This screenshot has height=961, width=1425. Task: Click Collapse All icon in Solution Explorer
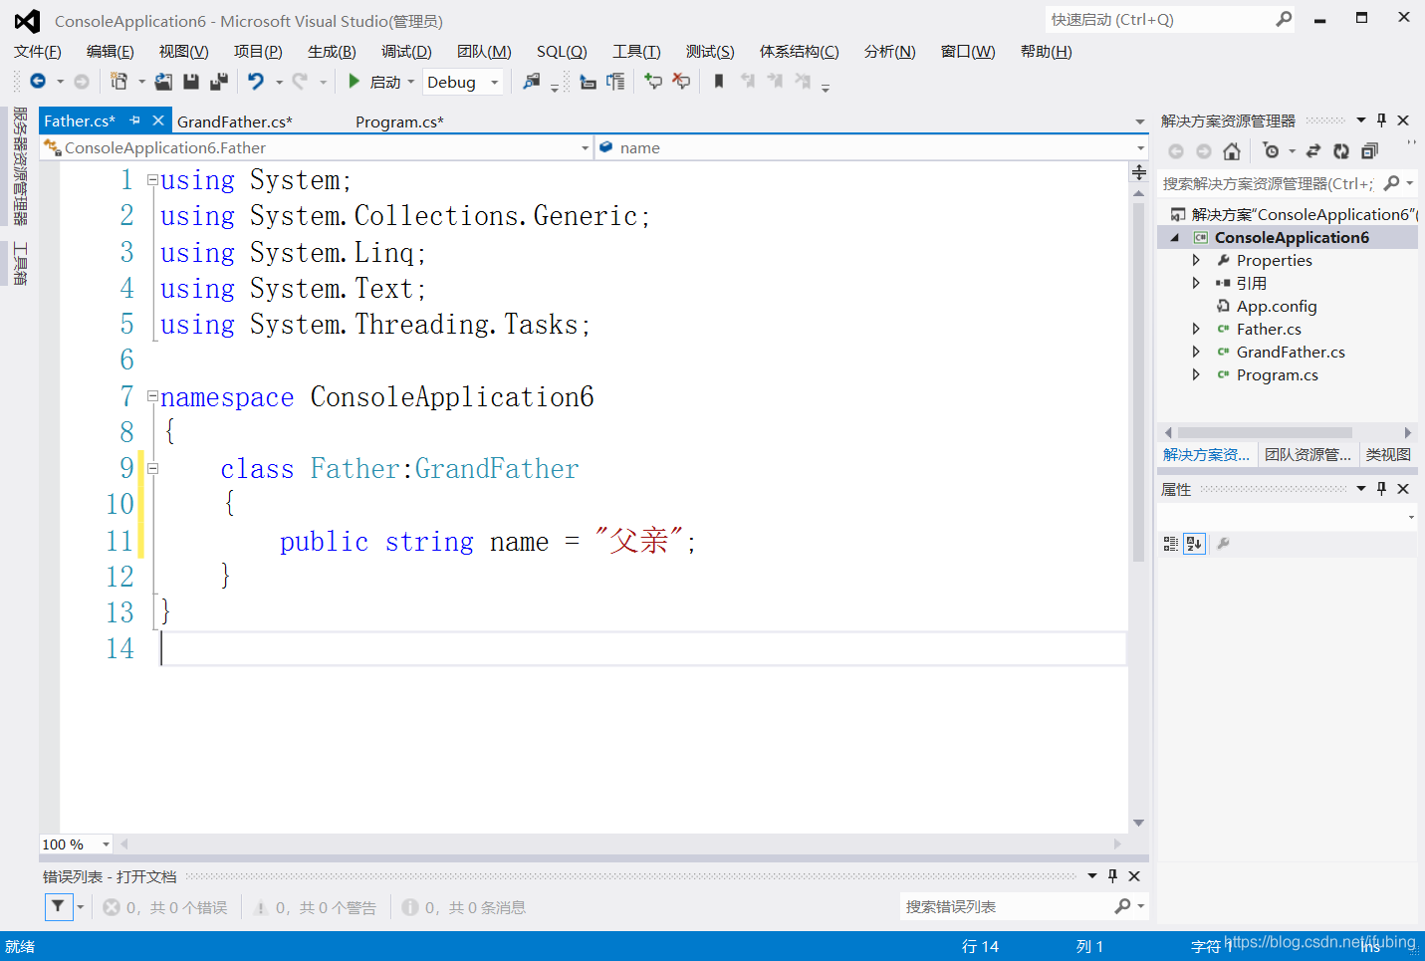click(1369, 151)
